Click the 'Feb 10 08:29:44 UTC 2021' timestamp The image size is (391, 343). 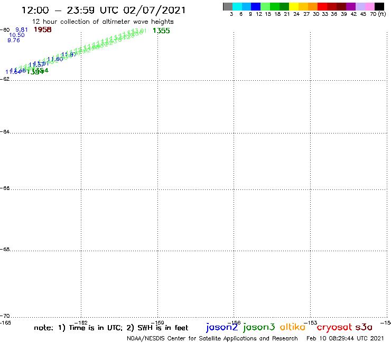pos(345,338)
